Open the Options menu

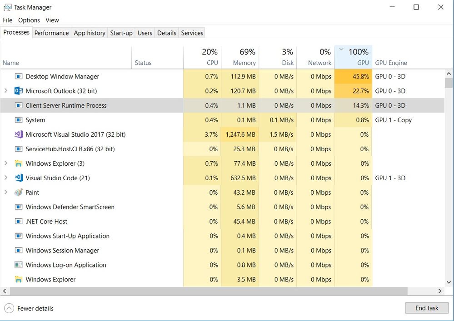click(29, 20)
